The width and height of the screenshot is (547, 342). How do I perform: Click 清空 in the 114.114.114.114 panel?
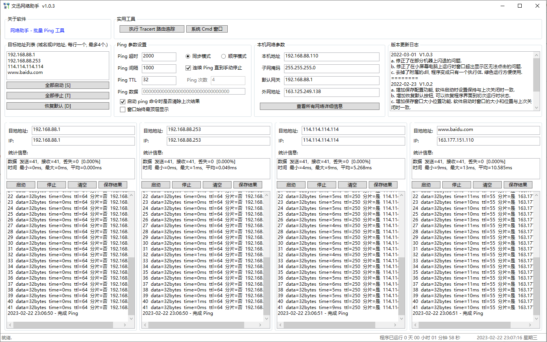352,185
